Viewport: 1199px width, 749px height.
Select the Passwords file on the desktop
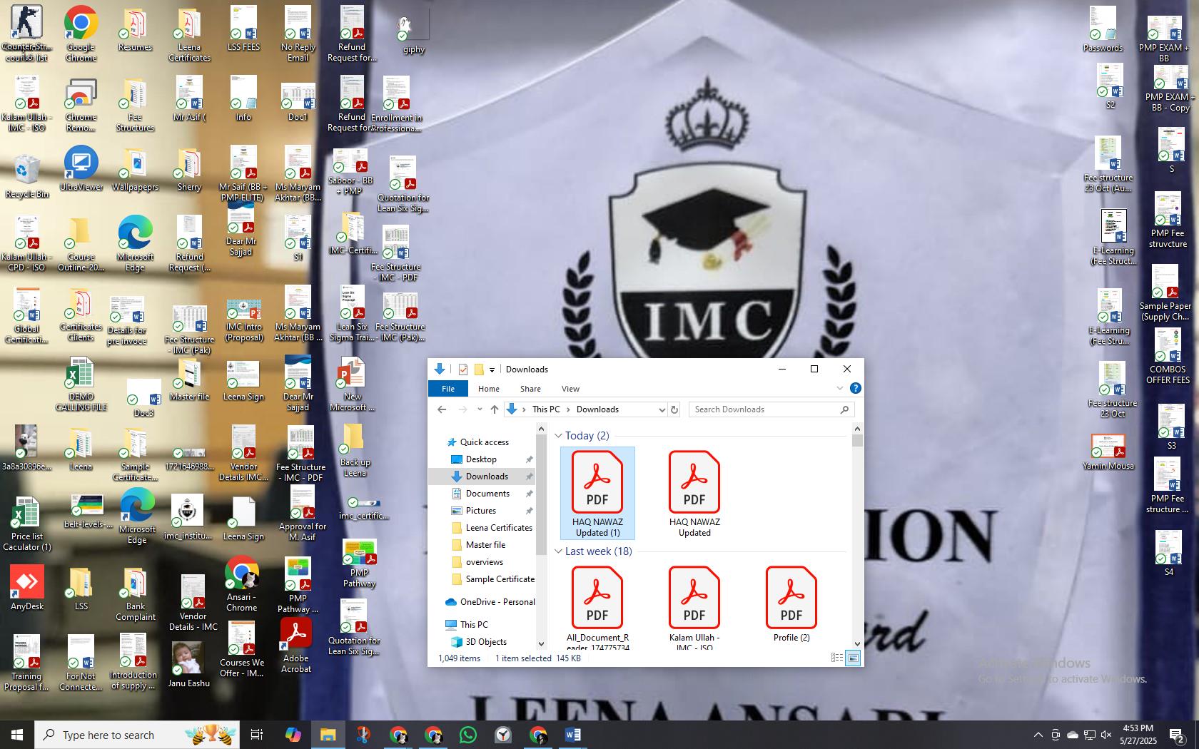pyautogui.click(x=1103, y=29)
